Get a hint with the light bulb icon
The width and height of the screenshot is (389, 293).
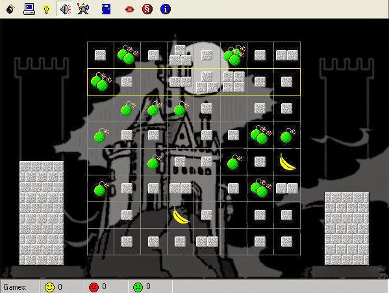tap(46, 10)
